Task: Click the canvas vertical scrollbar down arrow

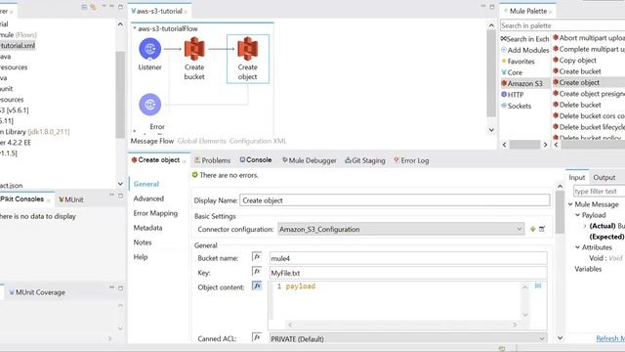Action: tap(491, 130)
